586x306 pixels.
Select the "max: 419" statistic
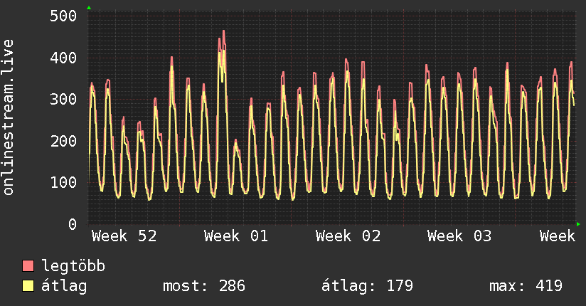point(526,287)
